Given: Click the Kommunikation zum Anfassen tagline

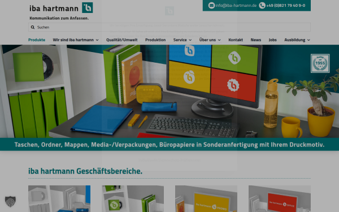Looking at the screenshot, I should click(x=59, y=18).
